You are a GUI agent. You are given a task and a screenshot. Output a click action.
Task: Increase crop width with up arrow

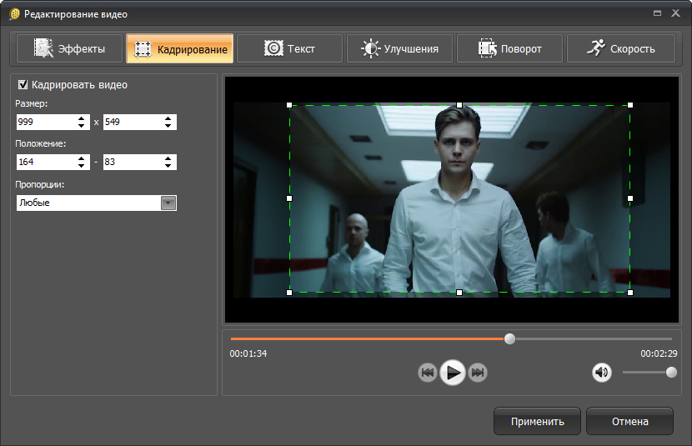[82, 118]
